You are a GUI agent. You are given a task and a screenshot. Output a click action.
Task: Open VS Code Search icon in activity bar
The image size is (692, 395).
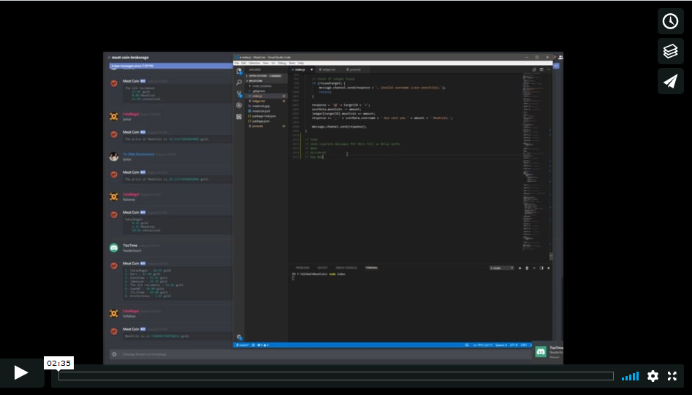239,83
